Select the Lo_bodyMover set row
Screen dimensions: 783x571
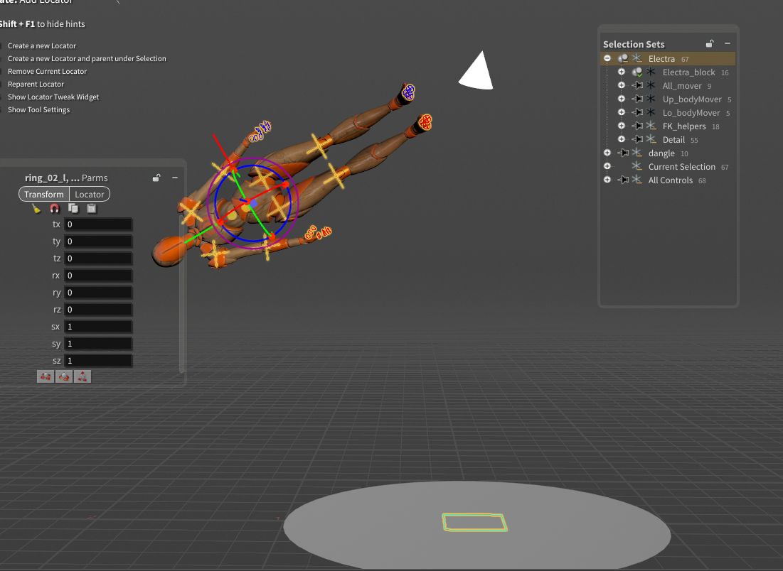click(668, 113)
